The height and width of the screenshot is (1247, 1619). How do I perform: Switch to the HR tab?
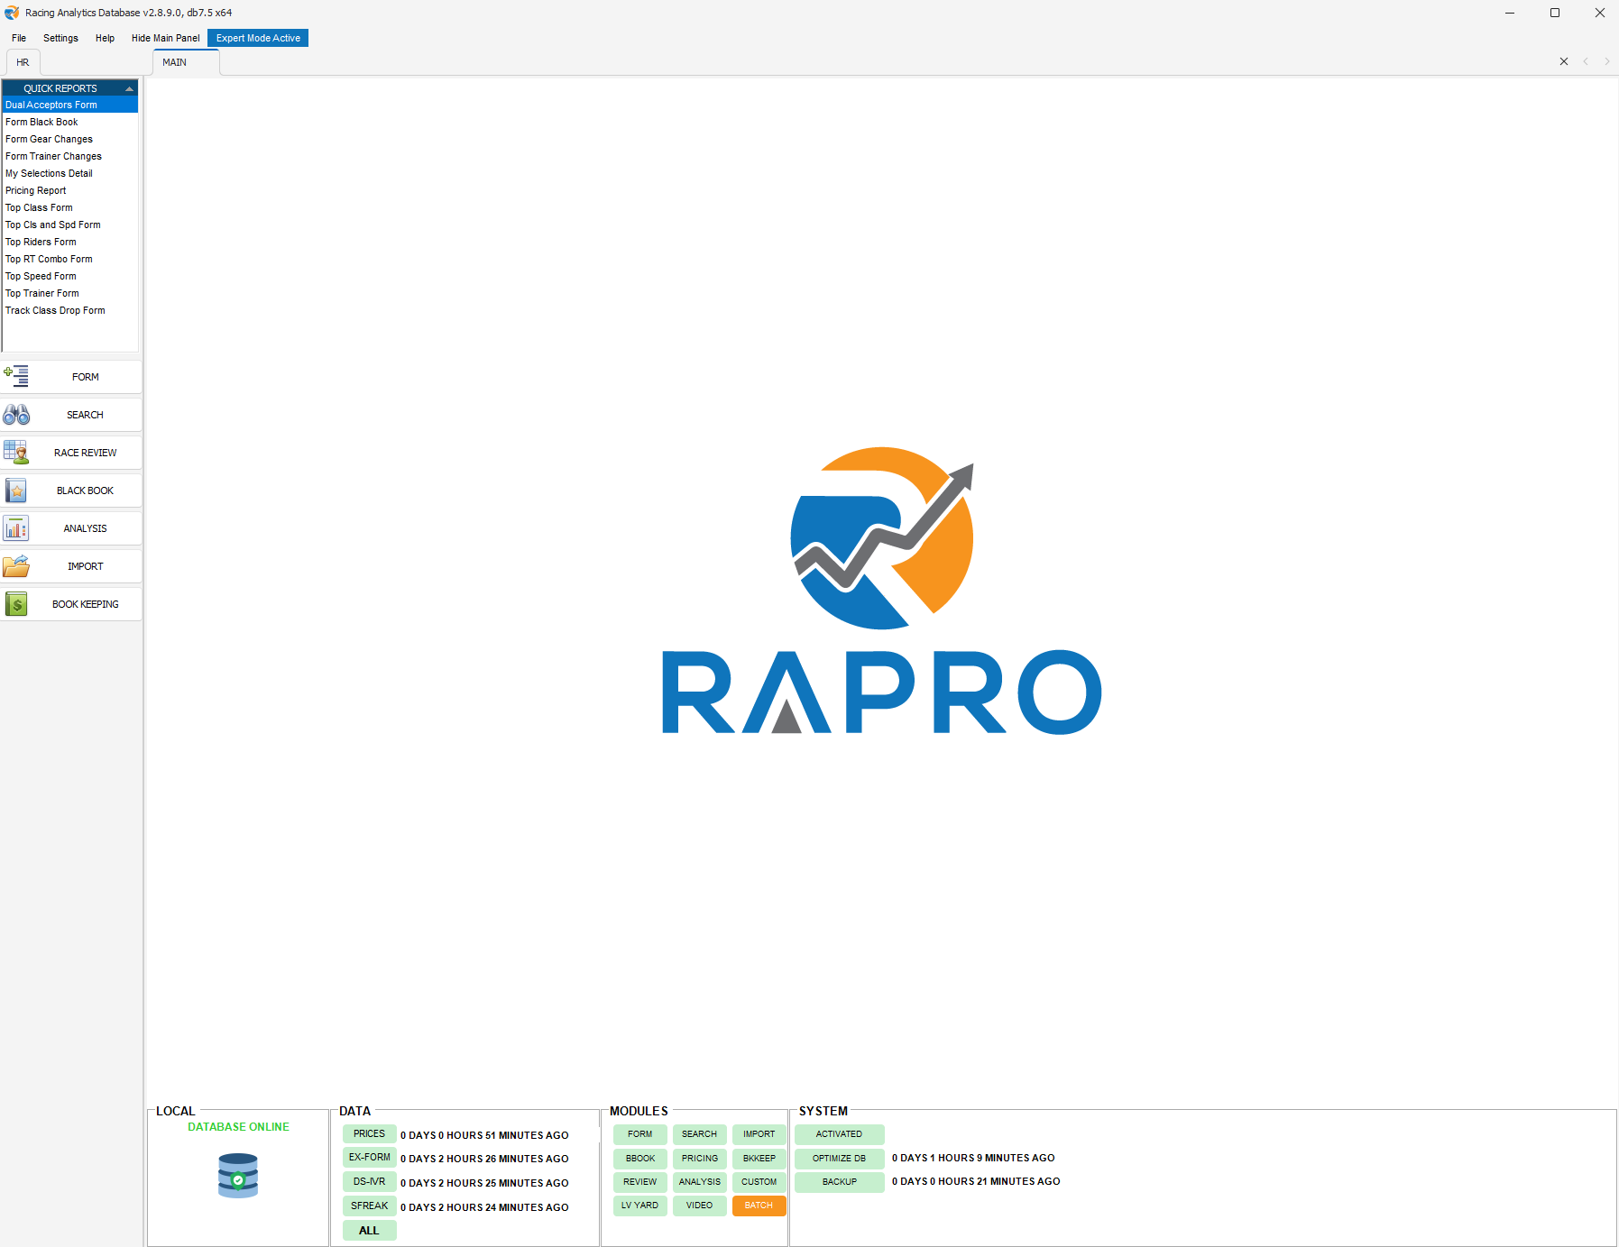click(x=23, y=62)
